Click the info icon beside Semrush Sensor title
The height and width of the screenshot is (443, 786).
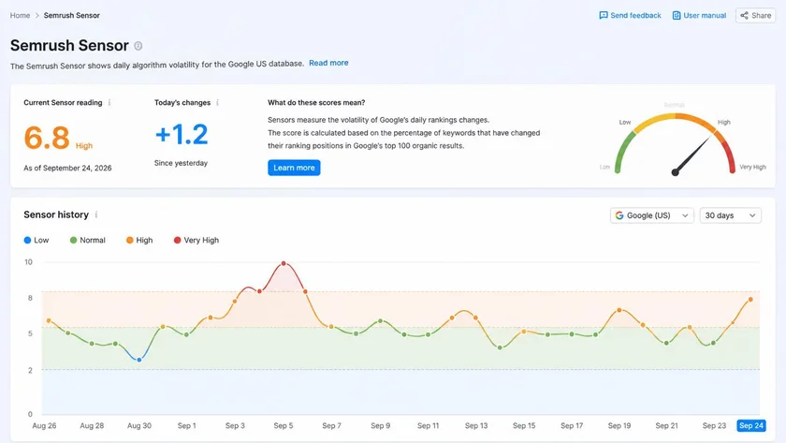[138, 46]
